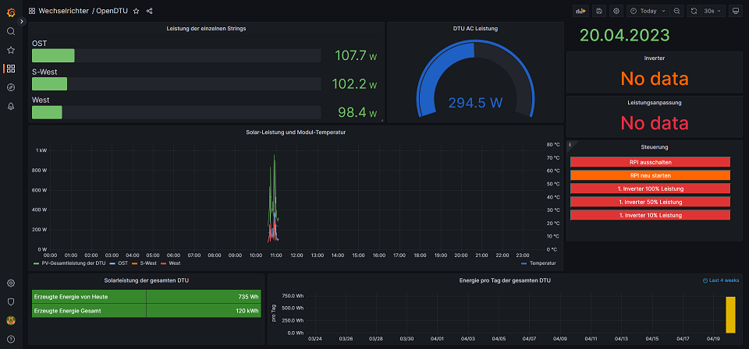Open the search icon in sidebar

(11, 31)
